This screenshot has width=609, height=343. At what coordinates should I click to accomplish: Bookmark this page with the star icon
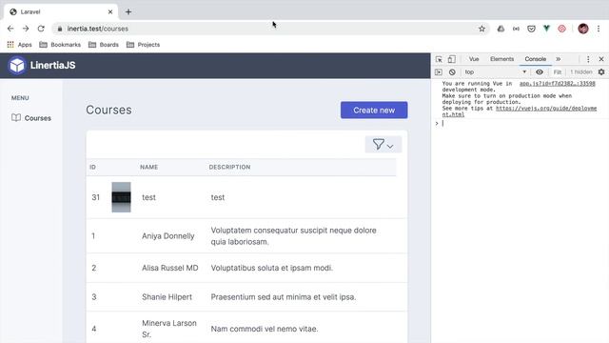point(481,29)
